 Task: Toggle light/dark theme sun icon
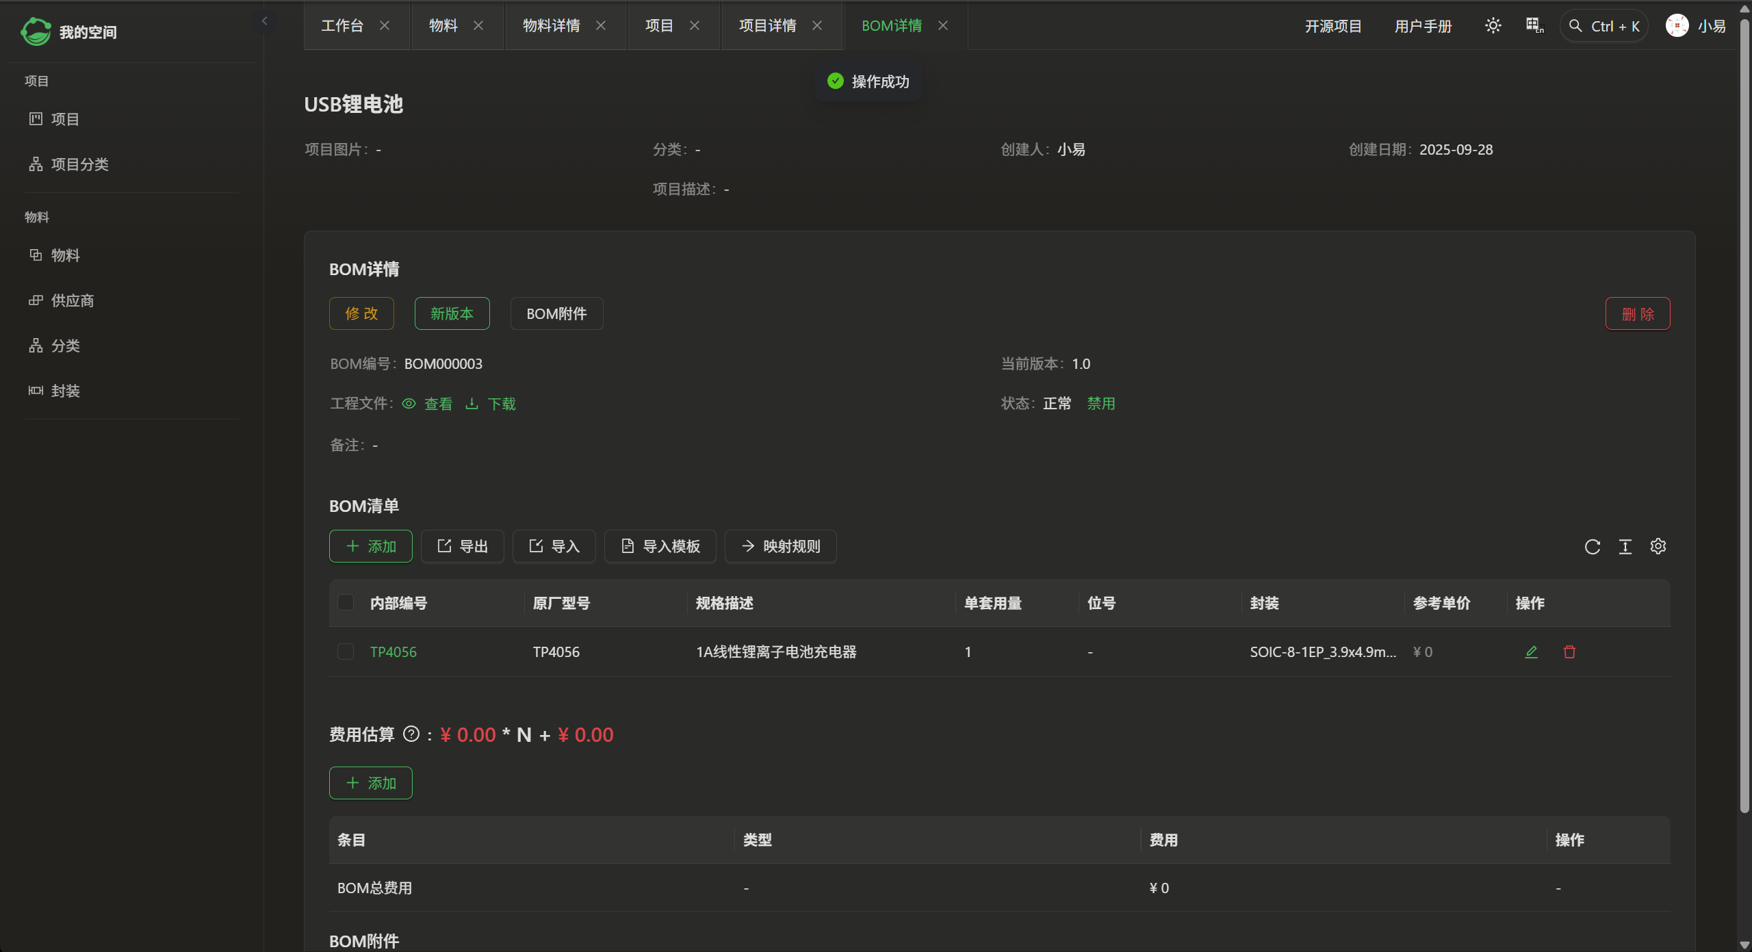pos(1493,26)
